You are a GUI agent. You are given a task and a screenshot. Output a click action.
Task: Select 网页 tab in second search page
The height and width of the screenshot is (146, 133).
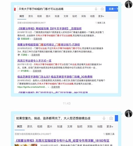[20, 126]
